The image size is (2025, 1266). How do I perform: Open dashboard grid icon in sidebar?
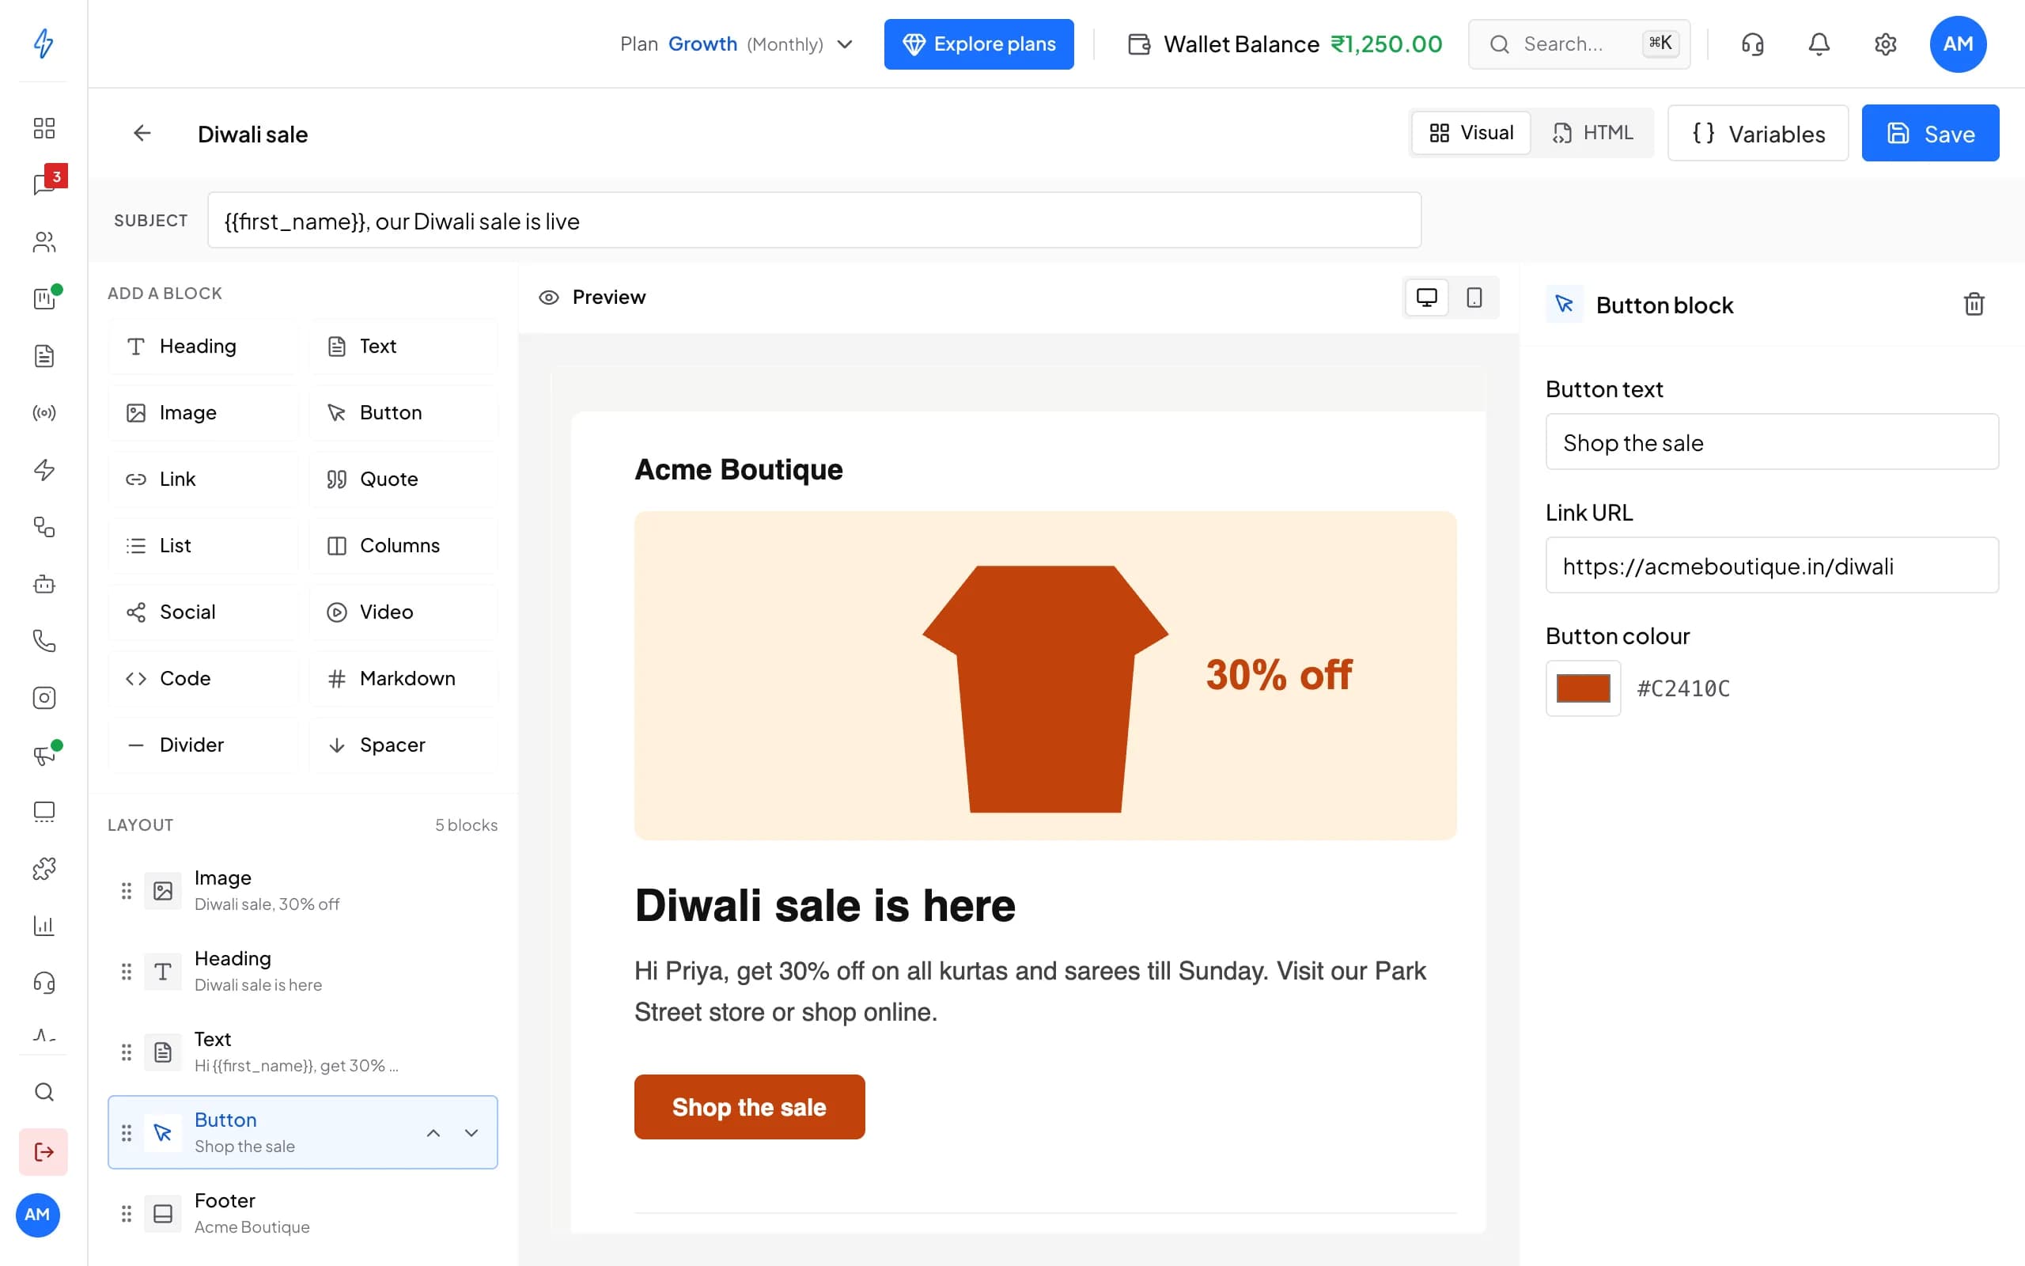pyautogui.click(x=44, y=128)
